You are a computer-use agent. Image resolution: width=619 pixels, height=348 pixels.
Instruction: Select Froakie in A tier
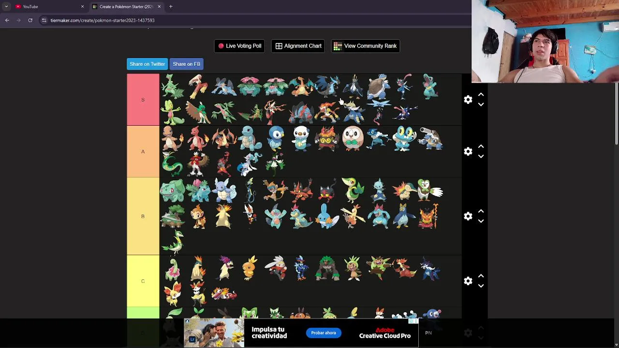[404, 139]
